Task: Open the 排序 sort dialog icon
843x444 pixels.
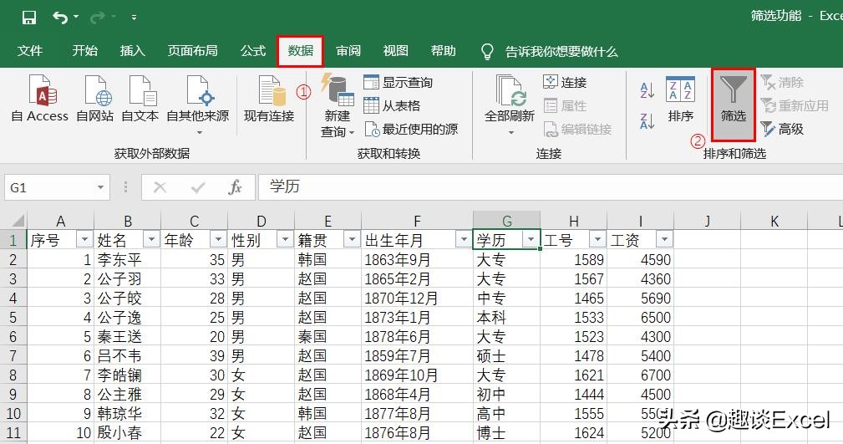Action: click(x=681, y=99)
